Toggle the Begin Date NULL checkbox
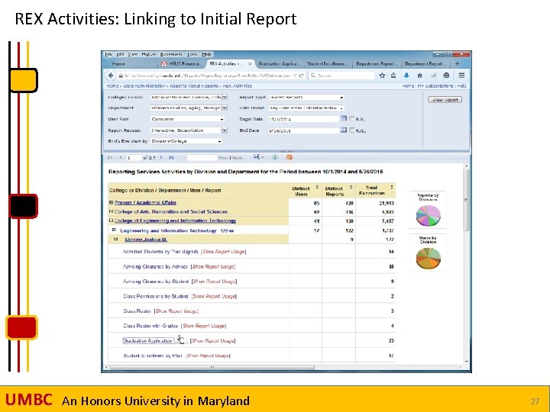Screen dimensions: 550x412 (352, 119)
